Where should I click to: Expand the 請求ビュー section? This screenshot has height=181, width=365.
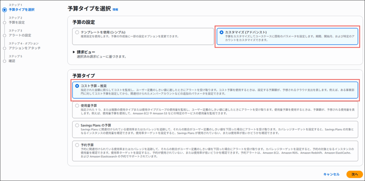pos(74,52)
